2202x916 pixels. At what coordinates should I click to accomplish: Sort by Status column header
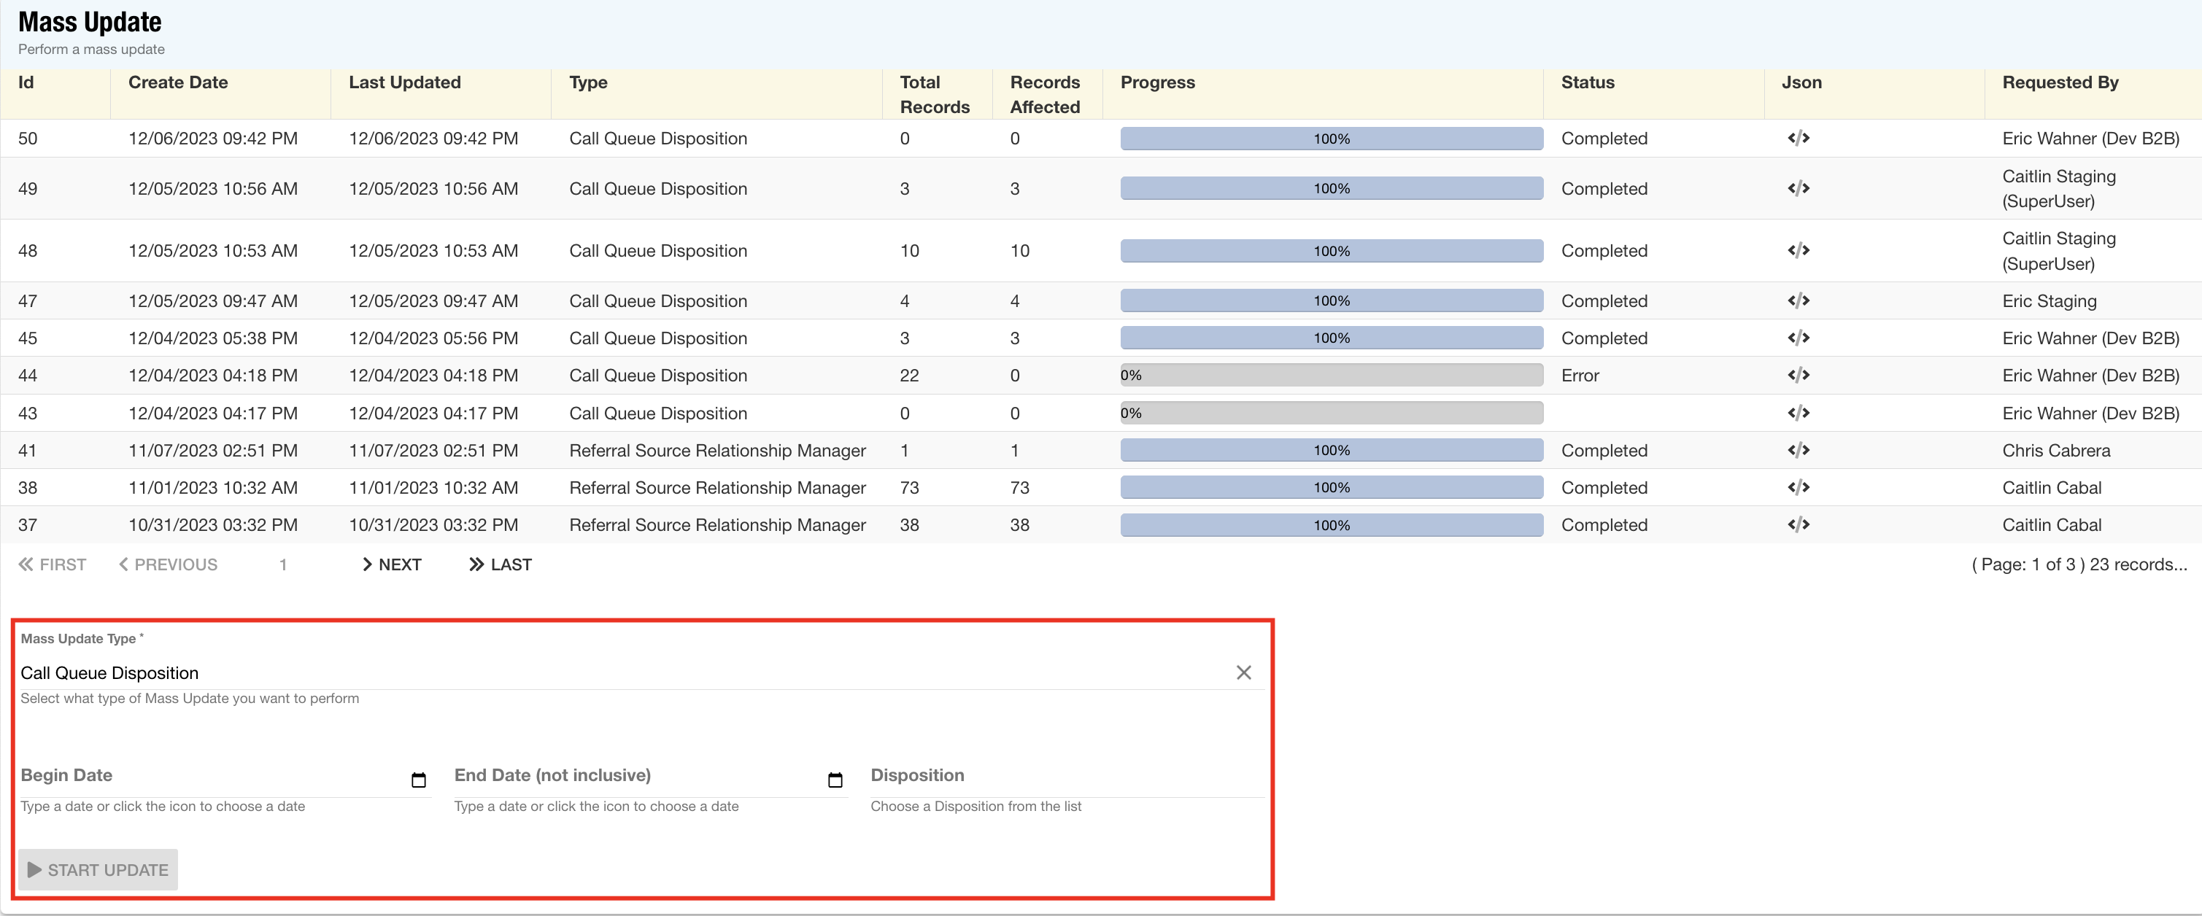1588,83
